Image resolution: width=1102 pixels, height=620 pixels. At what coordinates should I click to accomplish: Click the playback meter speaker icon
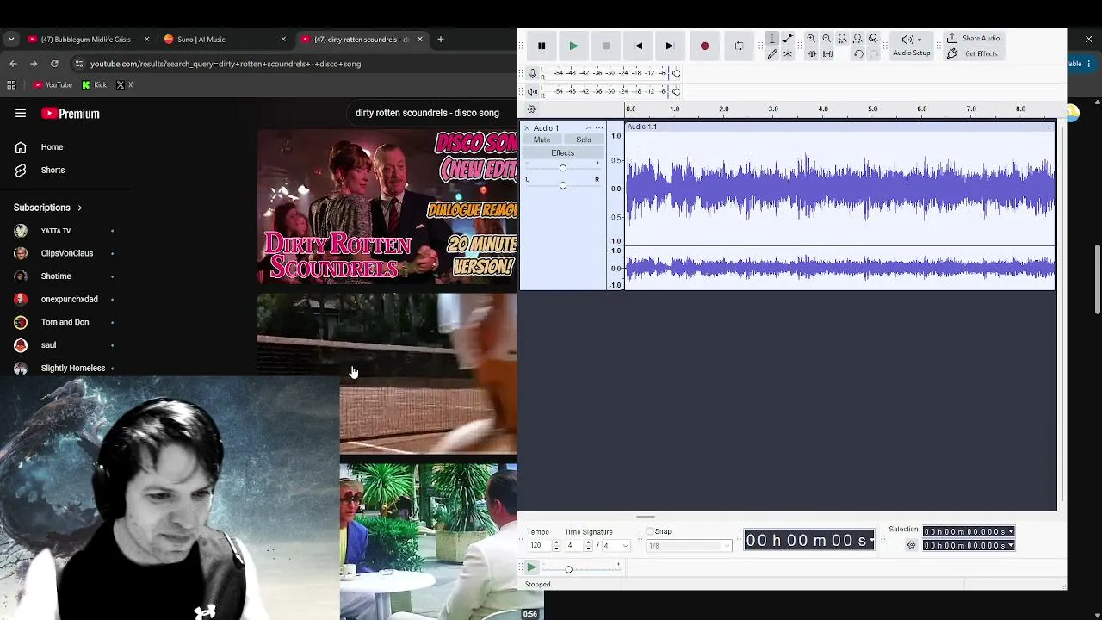click(x=532, y=91)
